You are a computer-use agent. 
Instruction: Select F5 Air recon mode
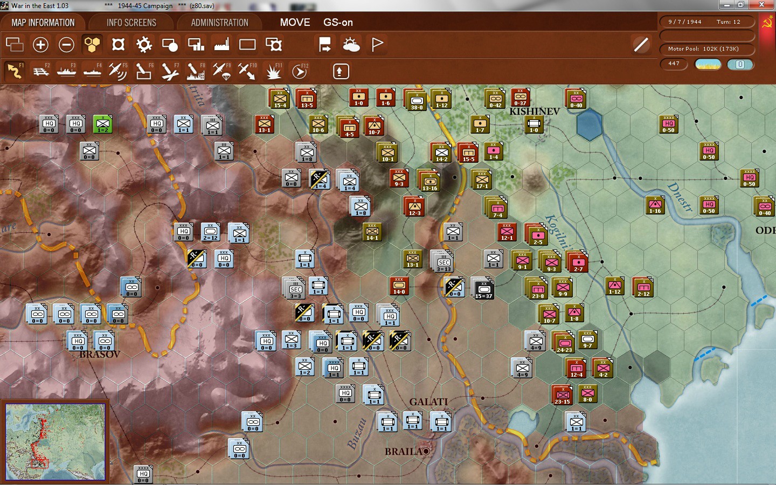tap(118, 71)
